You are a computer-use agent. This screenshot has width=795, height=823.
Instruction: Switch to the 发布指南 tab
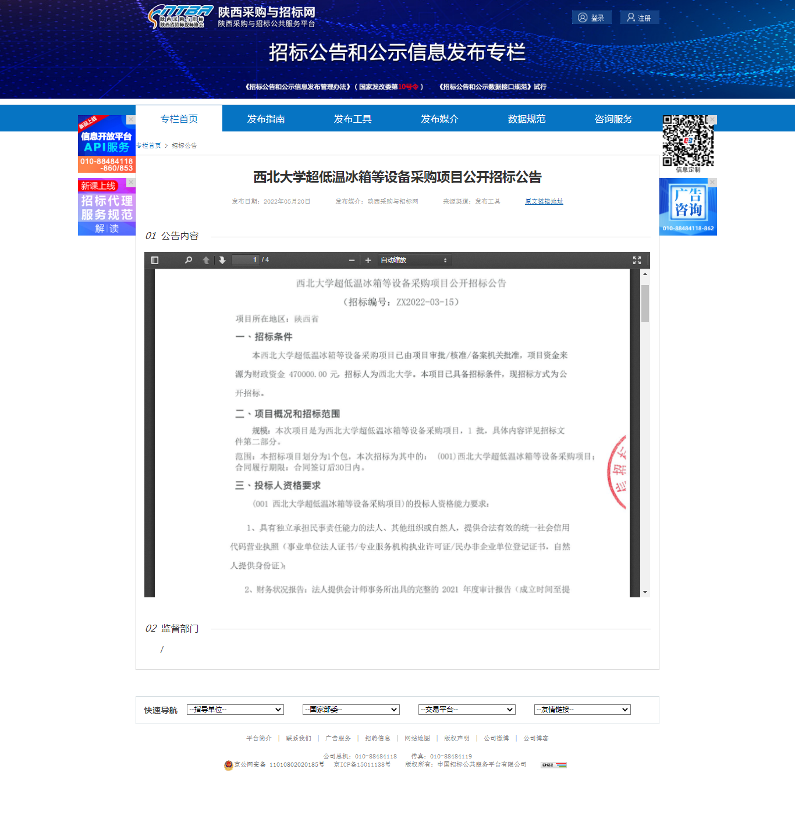[266, 119]
